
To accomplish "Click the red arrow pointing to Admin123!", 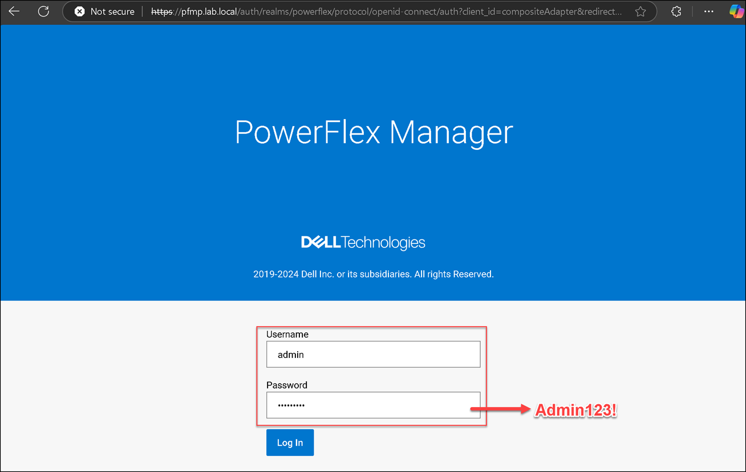I will tap(500, 409).
